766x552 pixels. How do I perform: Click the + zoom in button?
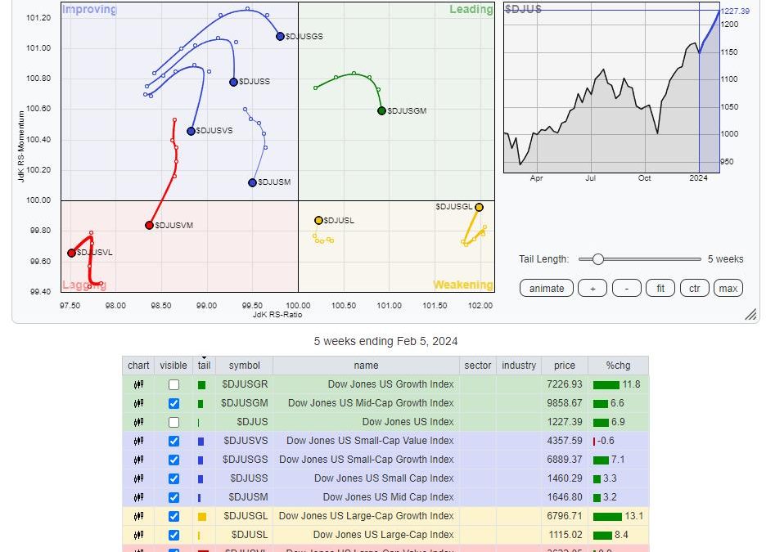click(x=592, y=288)
